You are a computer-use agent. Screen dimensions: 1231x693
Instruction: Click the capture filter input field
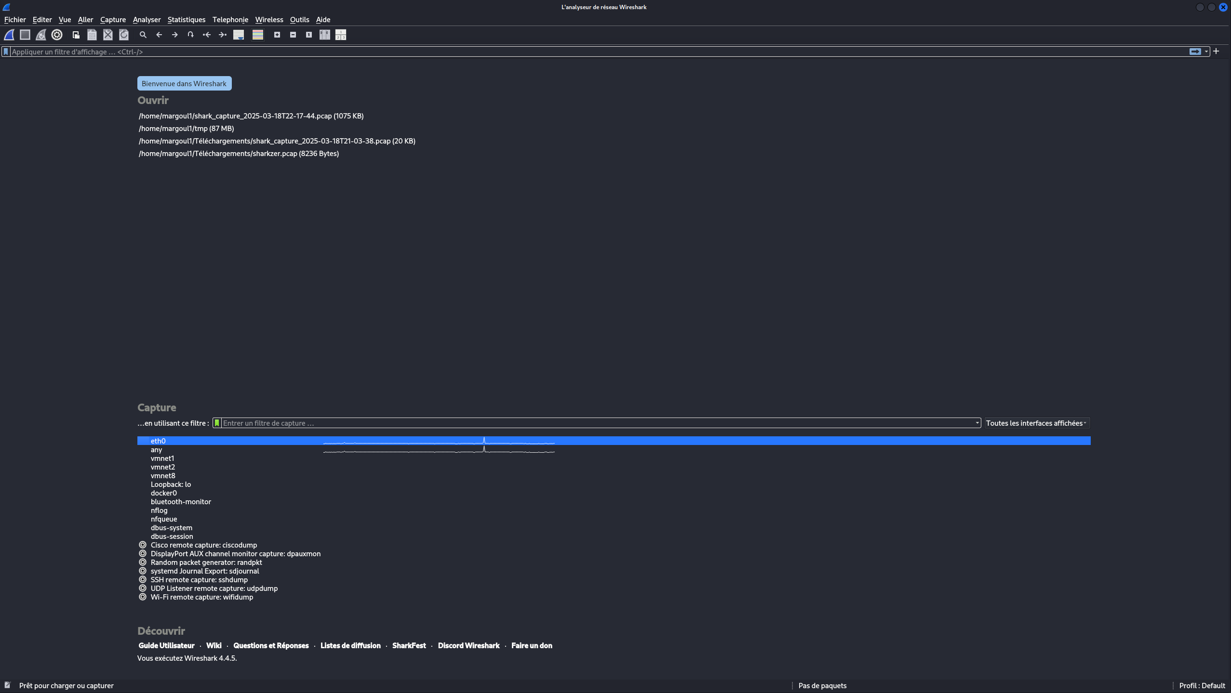coord(598,423)
